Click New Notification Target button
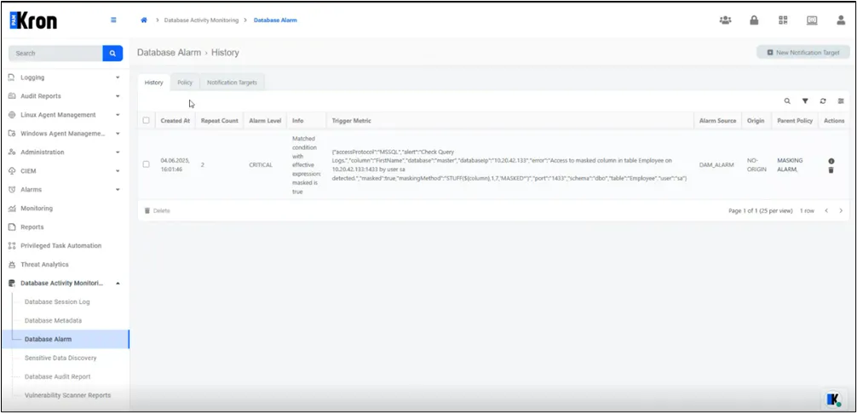The width and height of the screenshot is (857, 413). [802, 53]
